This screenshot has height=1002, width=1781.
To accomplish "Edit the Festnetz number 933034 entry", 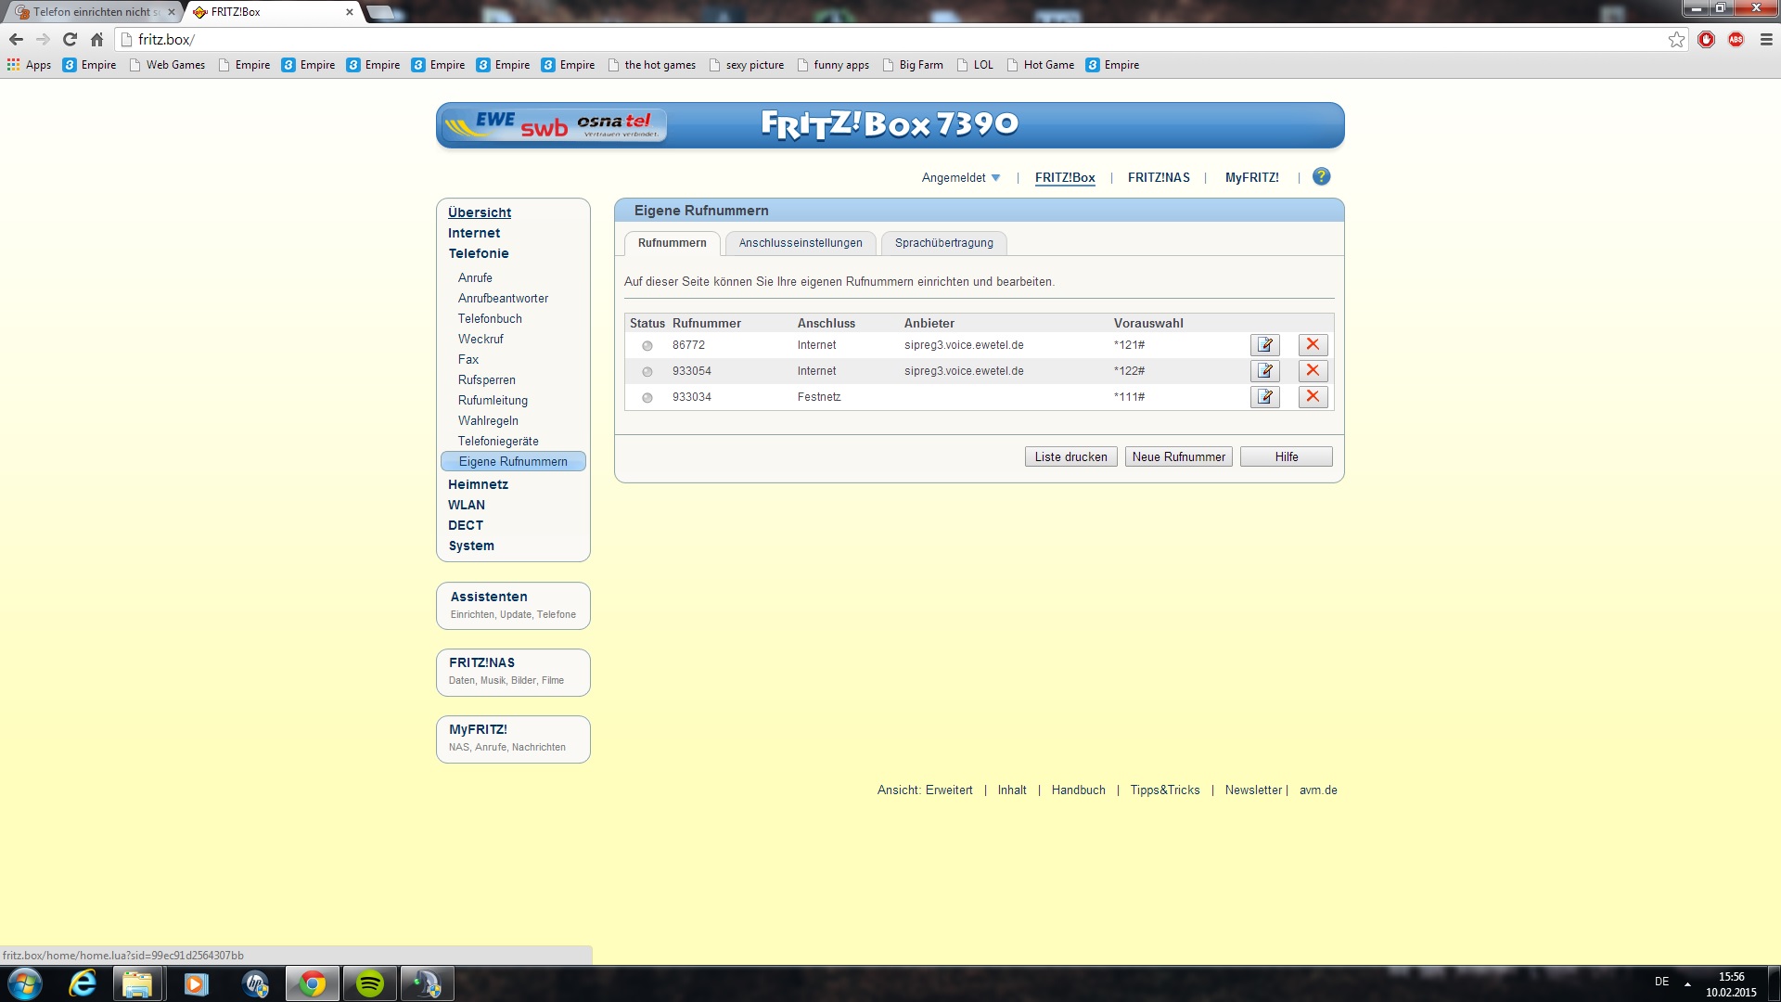I will (1264, 397).
